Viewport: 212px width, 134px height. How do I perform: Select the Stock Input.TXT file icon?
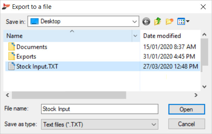[11, 66]
